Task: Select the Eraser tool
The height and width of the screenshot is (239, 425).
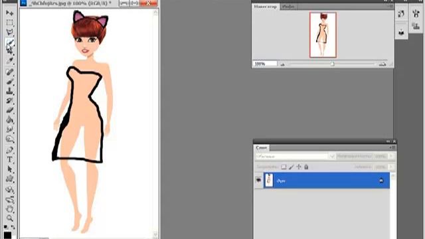Action: [x=9, y=110]
